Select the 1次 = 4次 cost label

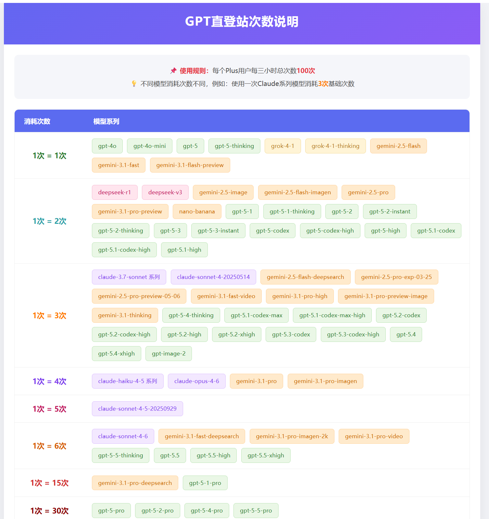tap(49, 381)
